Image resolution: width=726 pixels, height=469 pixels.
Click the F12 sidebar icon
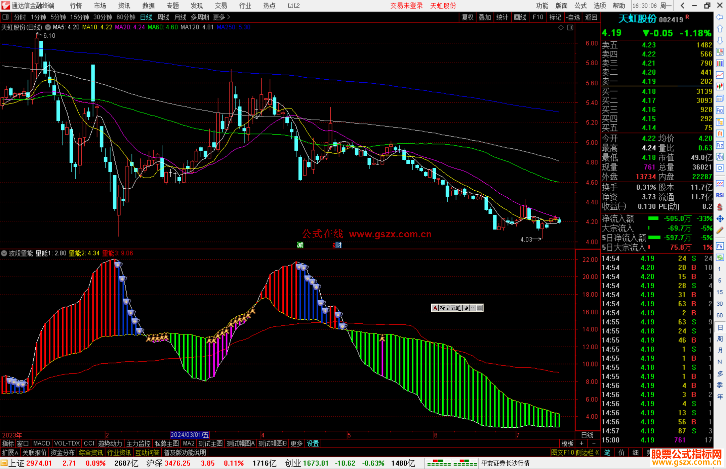point(720,145)
